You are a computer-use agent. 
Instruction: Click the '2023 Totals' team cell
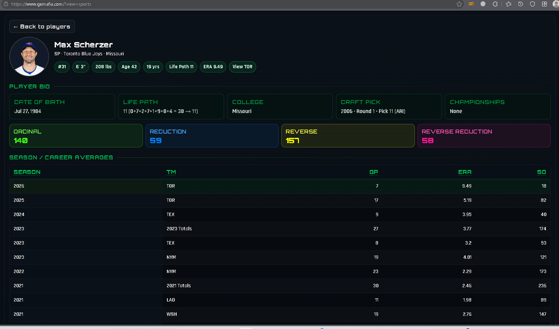pyautogui.click(x=179, y=229)
